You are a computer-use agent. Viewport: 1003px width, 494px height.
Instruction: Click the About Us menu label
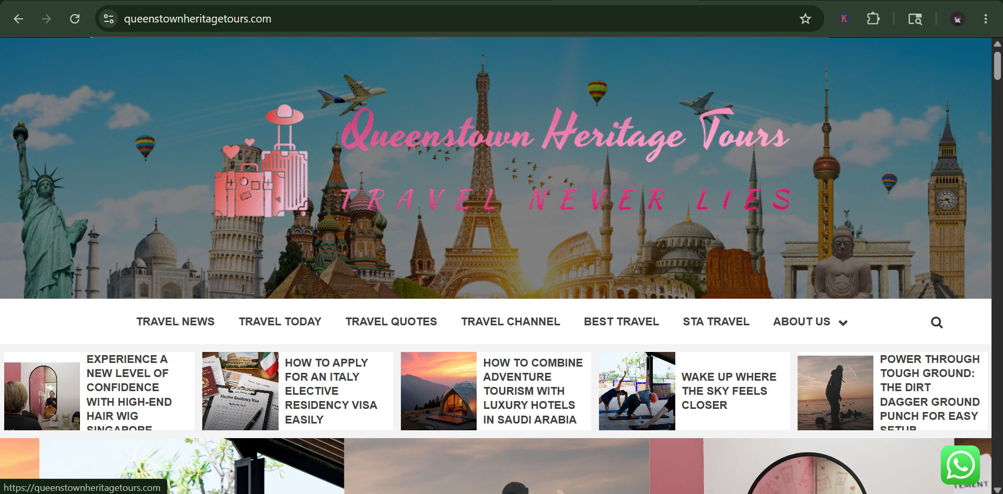[802, 322]
